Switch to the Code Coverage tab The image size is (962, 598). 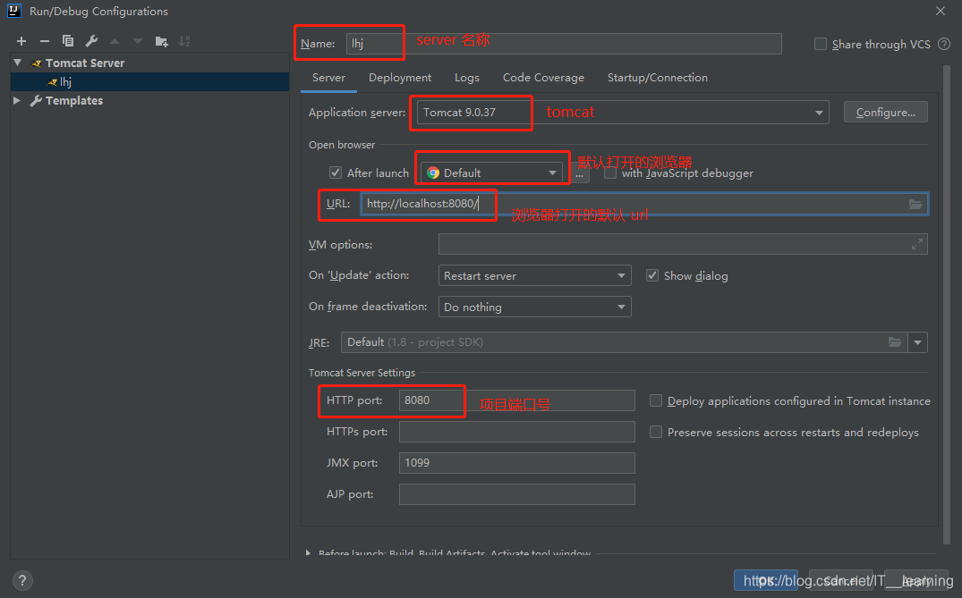click(543, 78)
